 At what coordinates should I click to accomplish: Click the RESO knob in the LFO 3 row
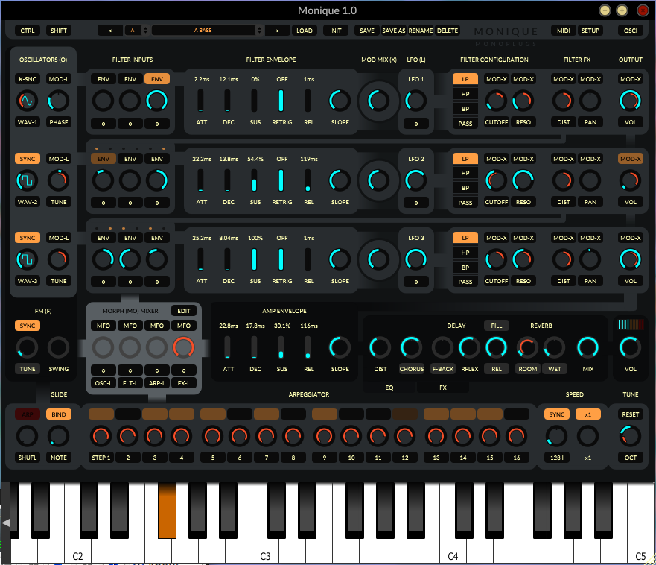523,259
